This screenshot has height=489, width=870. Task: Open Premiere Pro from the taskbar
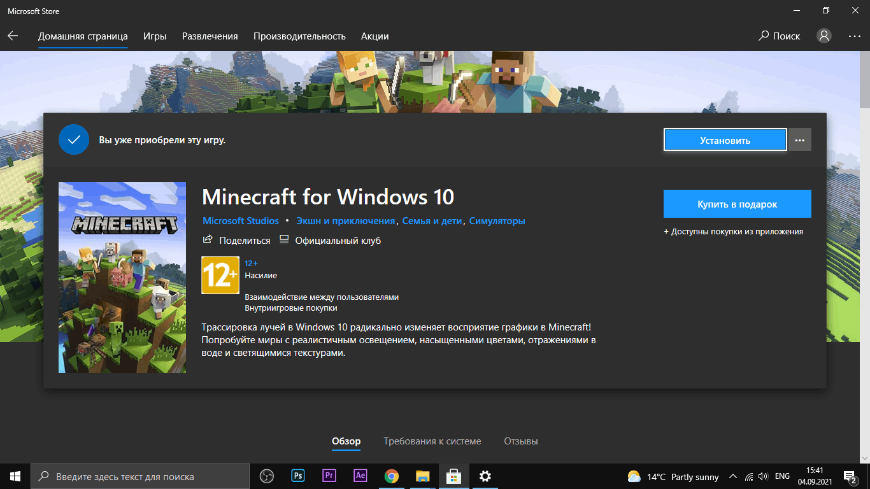point(329,476)
